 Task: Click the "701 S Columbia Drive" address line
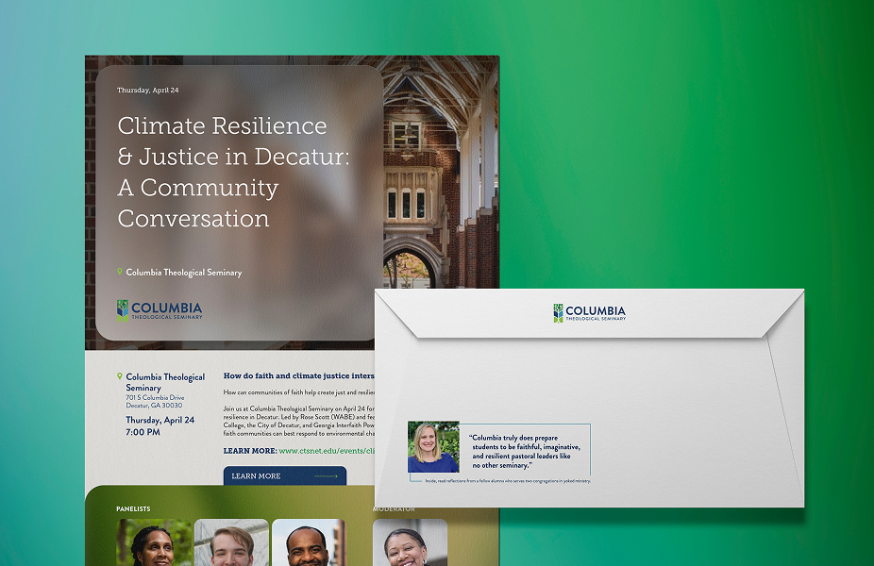[x=155, y=397]
